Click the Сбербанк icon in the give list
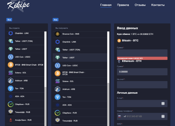 pyautogui.click(x=11, y=104)
